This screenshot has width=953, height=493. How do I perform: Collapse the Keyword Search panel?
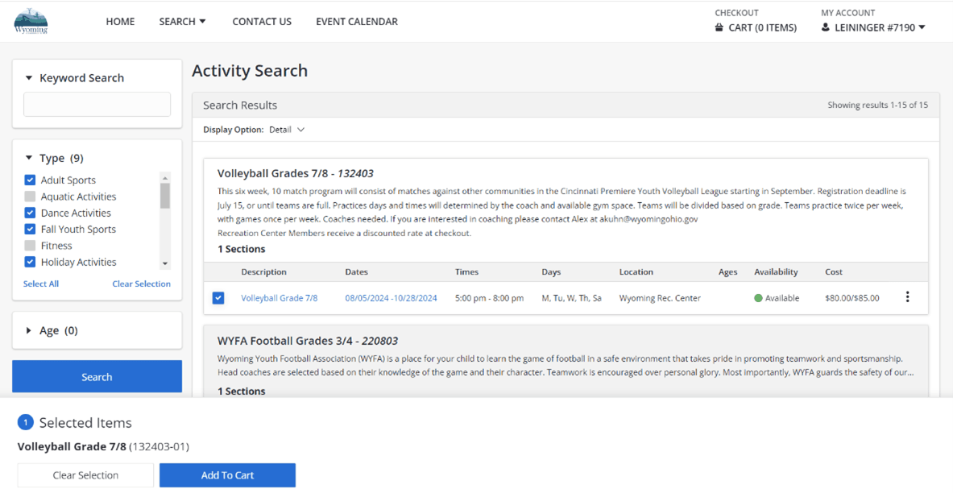click(29, 78)
